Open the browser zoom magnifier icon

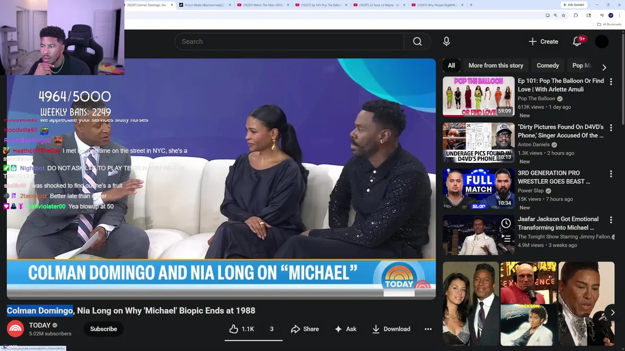[x=555, y=15]
